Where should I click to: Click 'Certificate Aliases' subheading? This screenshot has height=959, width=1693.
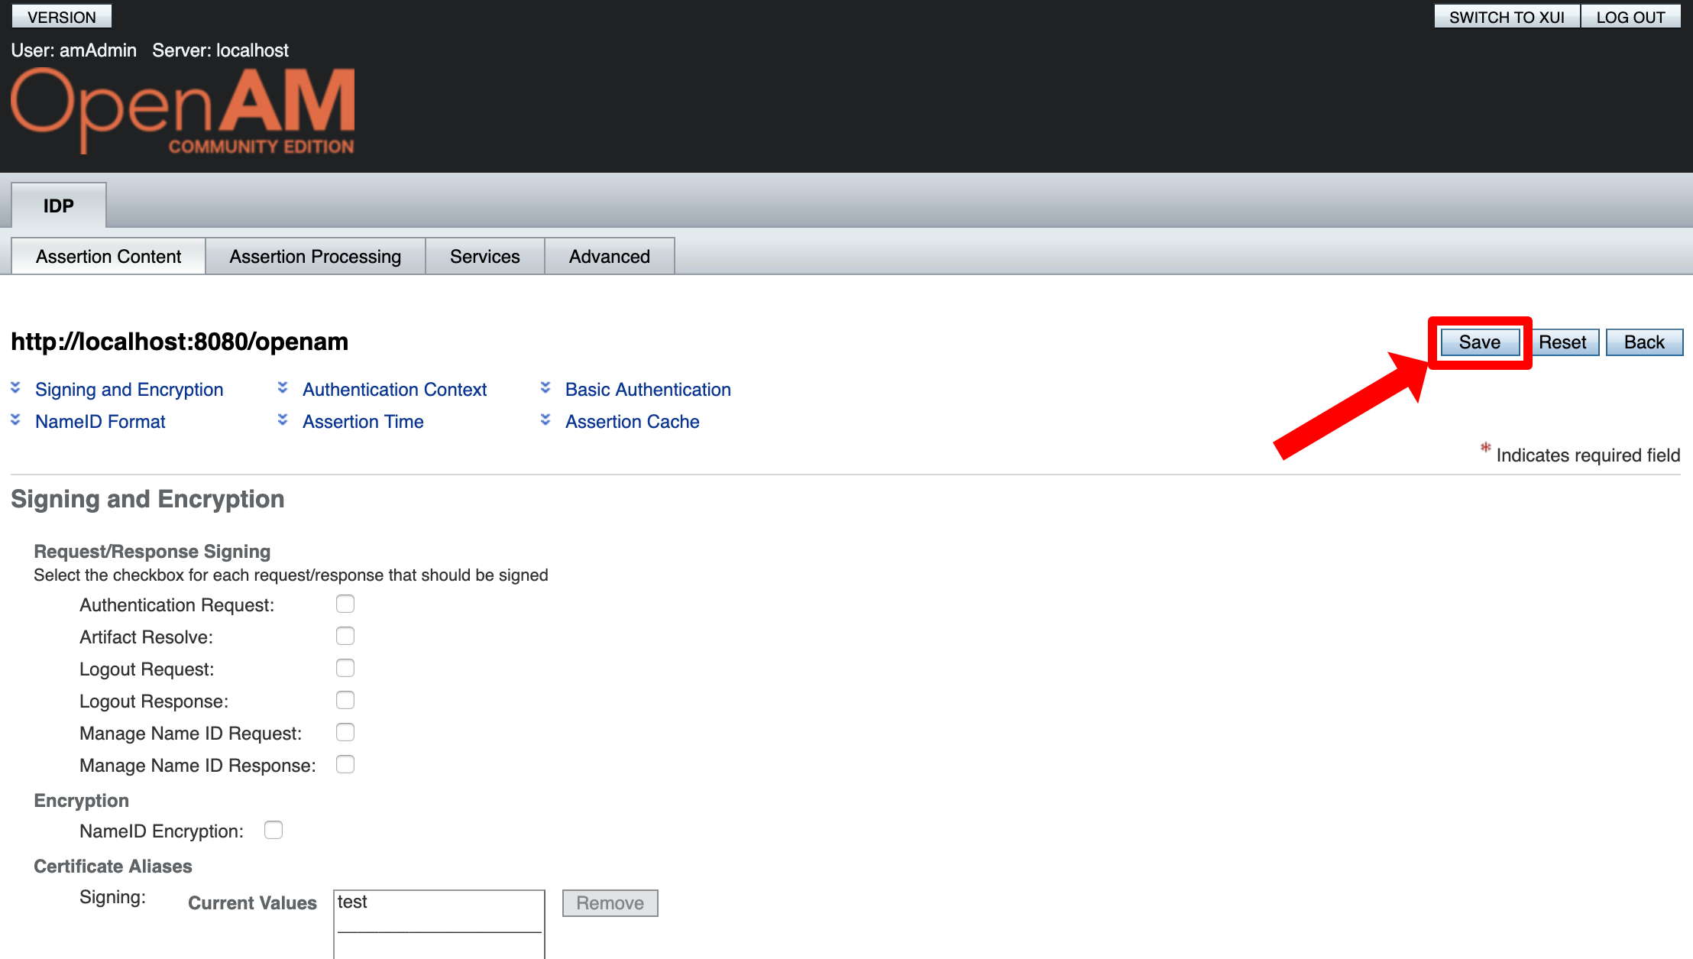point(113,867)
